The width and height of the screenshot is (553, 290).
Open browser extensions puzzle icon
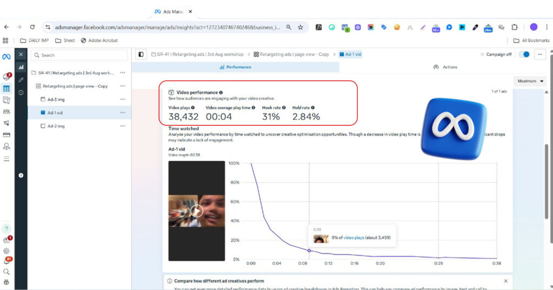(515, 27)
